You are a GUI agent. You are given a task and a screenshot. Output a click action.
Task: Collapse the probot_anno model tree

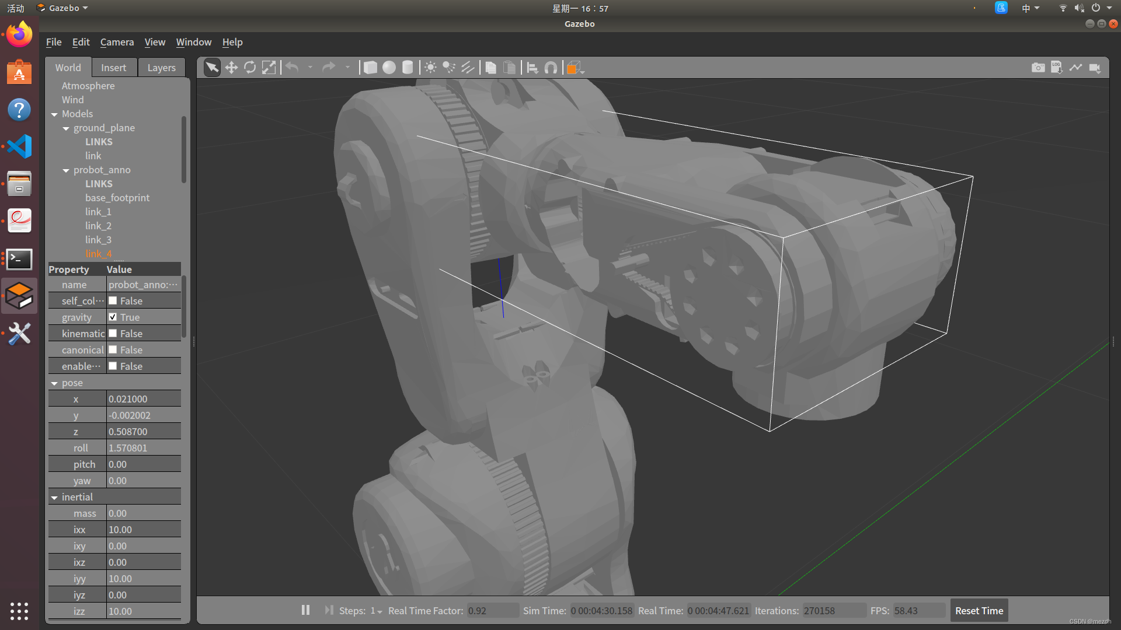click(66, 170)
